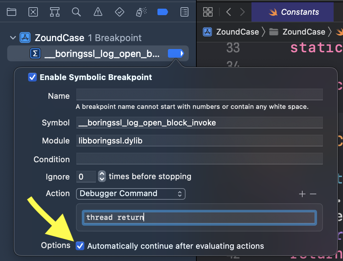The height and width of the screenshot is (261, 343).
Task: Click the Ignore count stepper arrows
Action: 102,177
